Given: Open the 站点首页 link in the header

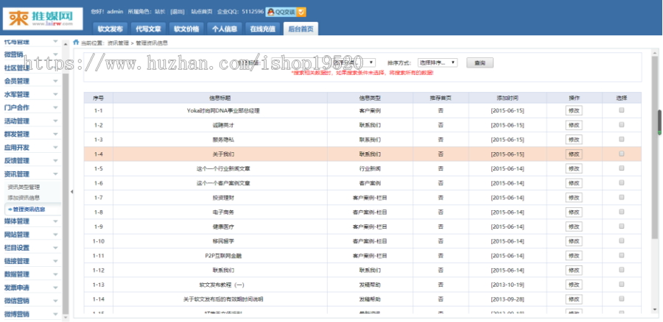Looking at the screenshot, I should click(x=202, y=12).
